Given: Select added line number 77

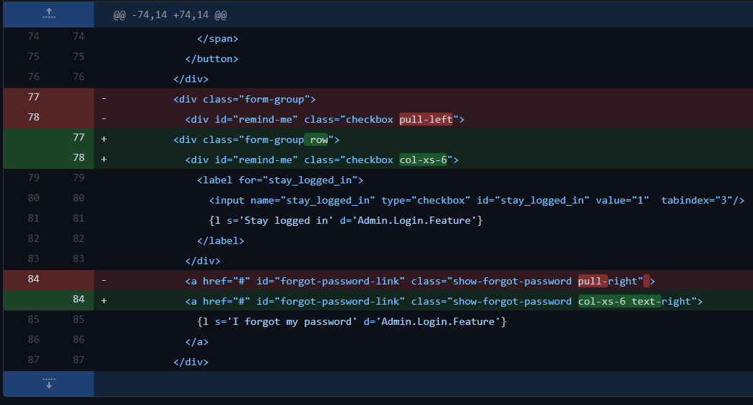Looking at the screenshot, I should pos(78,137).
